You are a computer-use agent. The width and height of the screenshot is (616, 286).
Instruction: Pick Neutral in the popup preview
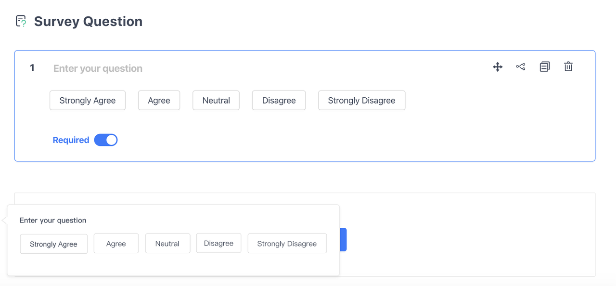tap(167, 244)
